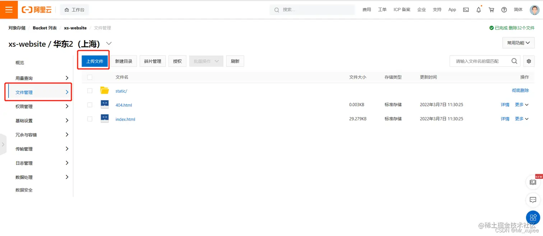Click the 新建目录 button
The width and height of the screenshot is (543, 236).
click(124, 61)
